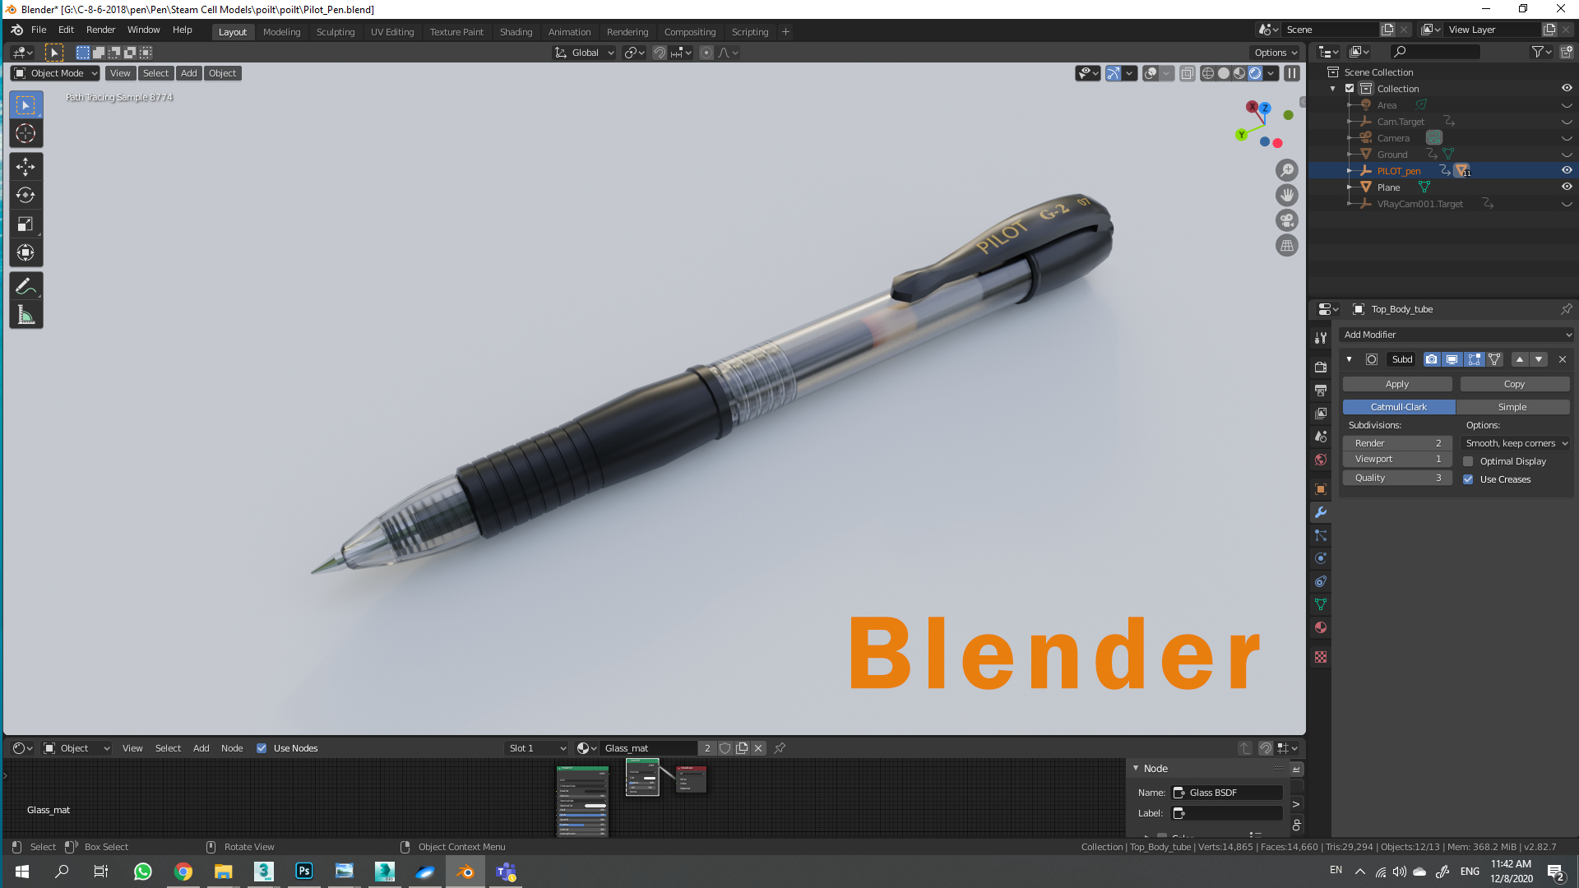This screenshot has height=888, width=1579.
Task: Hide Plane with its eye icon
Action: (x=1567, y=187)
